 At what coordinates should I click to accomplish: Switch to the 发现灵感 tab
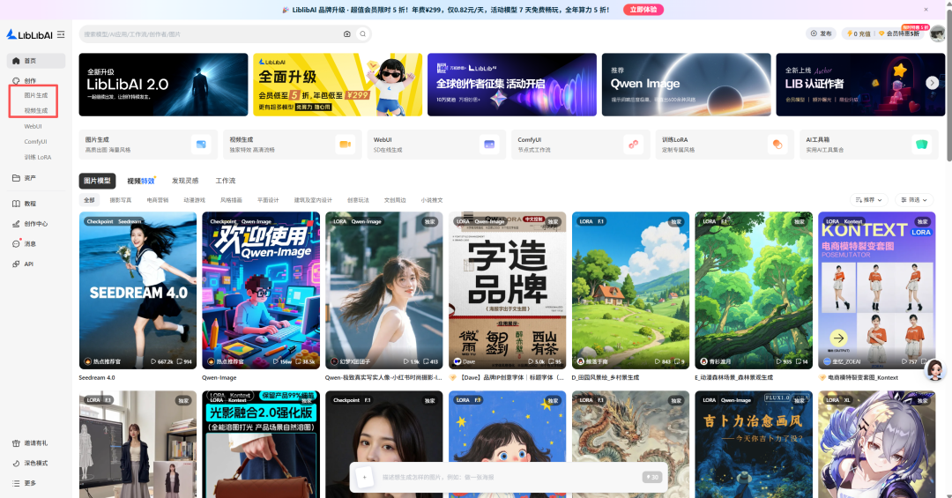(x=185, y=181)
